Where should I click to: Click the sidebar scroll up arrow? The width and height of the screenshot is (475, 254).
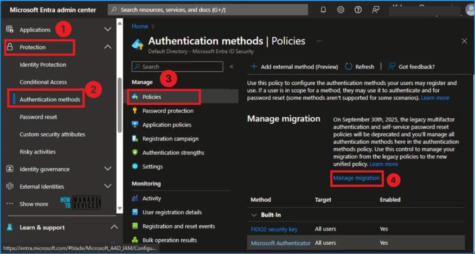[x=119, y=23]
